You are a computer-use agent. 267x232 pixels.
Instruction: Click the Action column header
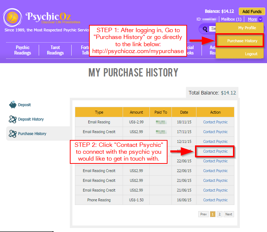coord(215,112)
